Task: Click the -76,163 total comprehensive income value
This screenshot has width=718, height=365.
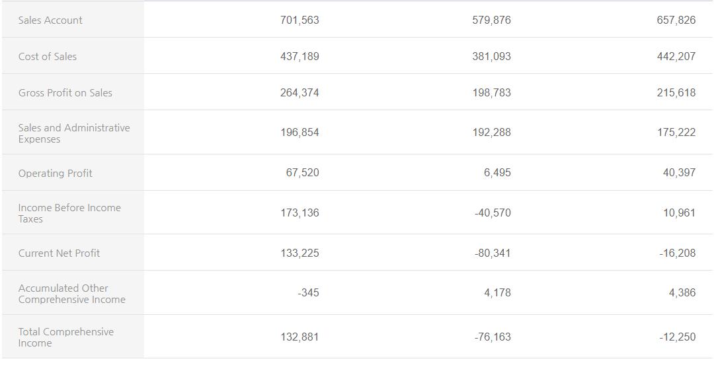Action: 493,337
